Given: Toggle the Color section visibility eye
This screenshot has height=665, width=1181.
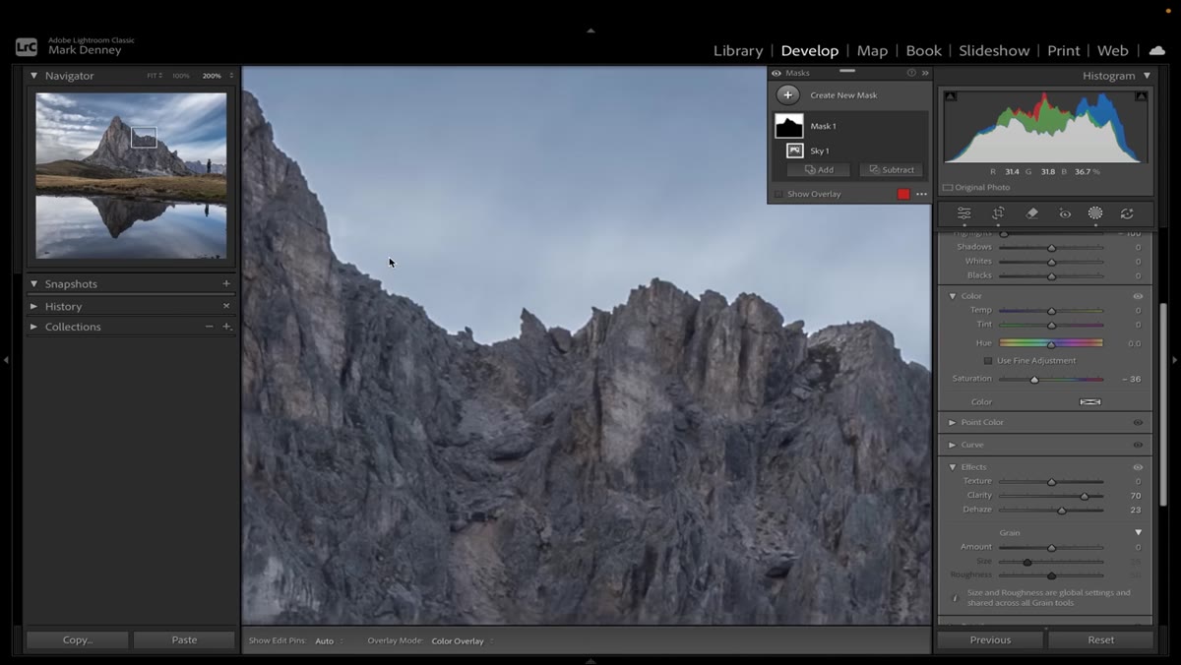Looking at the screenshot, I should pyautogui.click(x=1138, y=296).
